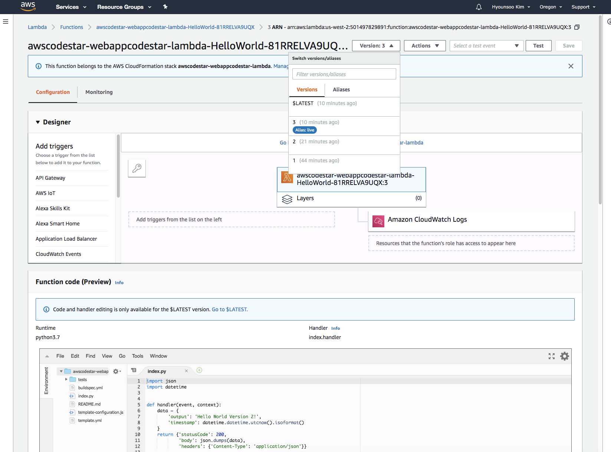Select version 2 from list

pyautogui.click(x=344, y=145)
